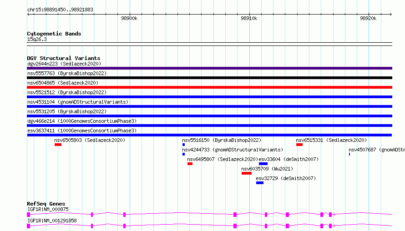Click the nsv6035709 (Wu2021) label
The height and width of the screenshot is (231, 405).
[267, 169]
